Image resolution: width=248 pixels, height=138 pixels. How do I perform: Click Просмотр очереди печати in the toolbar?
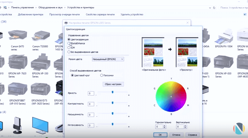point(65,14)
